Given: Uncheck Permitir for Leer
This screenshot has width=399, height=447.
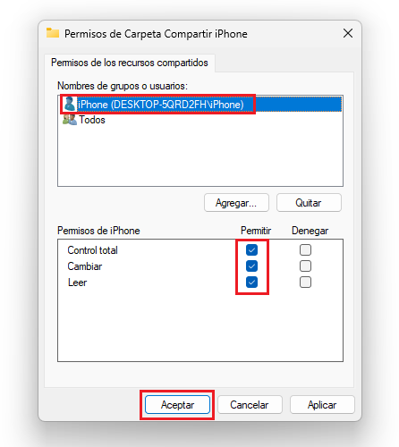Looking at the screenshot, I should [x=251, y=282].
